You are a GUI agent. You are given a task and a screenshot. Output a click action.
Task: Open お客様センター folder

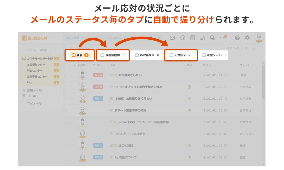pyautogui.click(x=36, y=65)
